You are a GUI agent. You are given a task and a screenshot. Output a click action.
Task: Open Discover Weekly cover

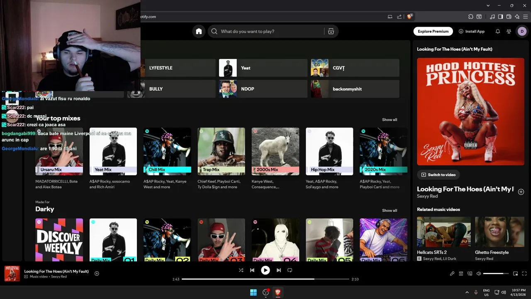(59, 240)
